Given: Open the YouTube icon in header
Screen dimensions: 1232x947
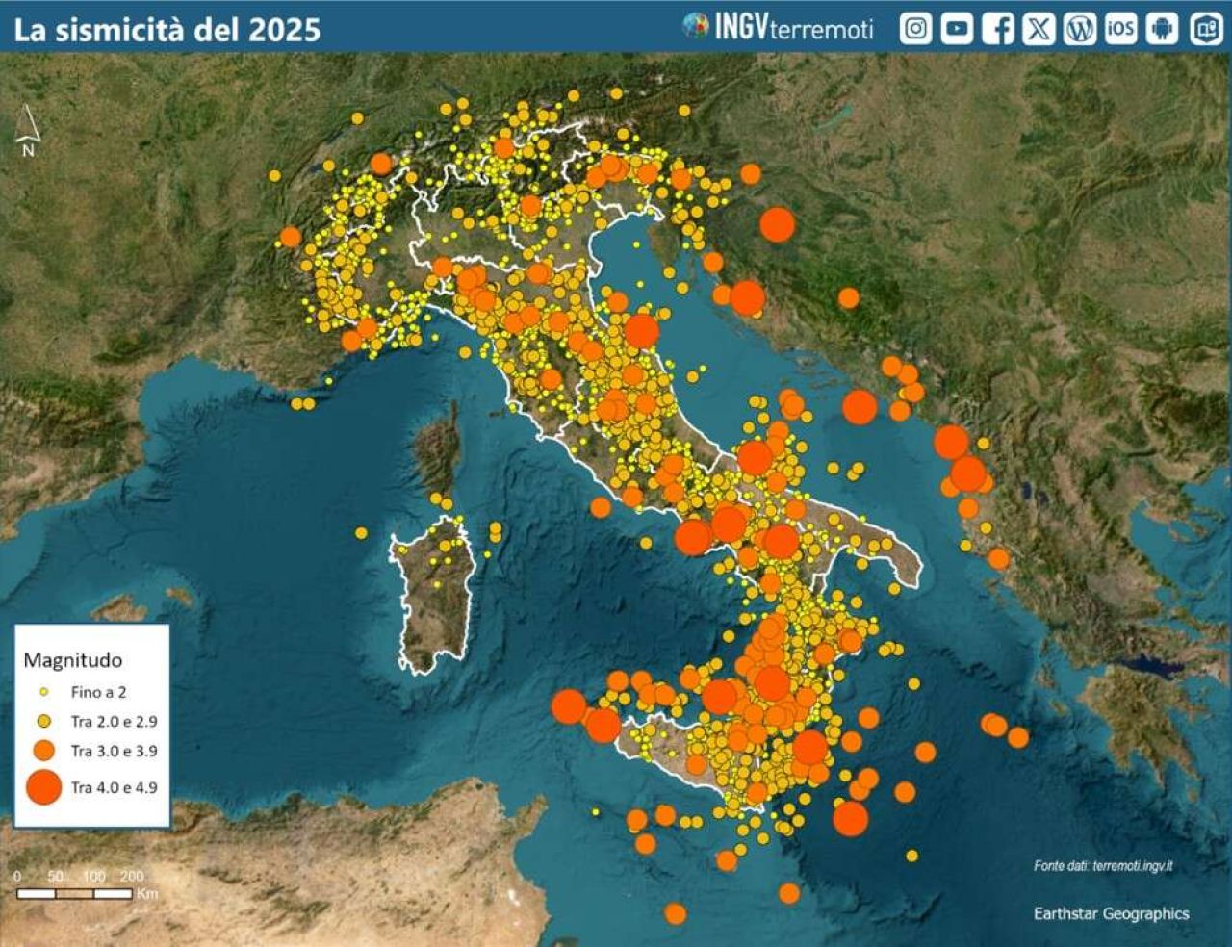Looking at the screenshot, I should tap(956, 29).
